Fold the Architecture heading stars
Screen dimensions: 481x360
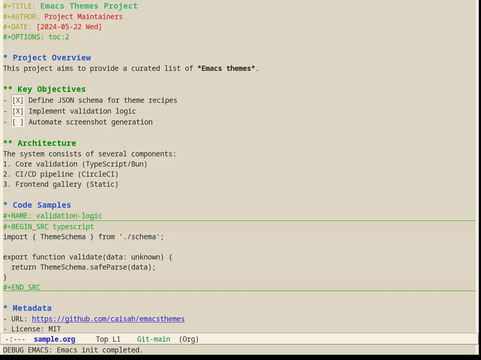click(x=8, y=143)
